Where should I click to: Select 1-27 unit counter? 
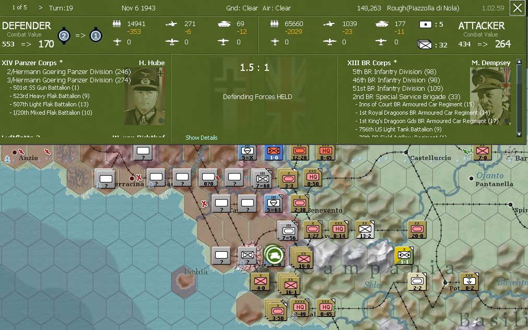point(313,230)
